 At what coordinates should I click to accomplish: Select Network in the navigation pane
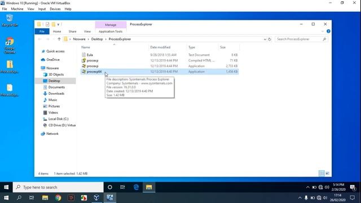tap(52, 134)
